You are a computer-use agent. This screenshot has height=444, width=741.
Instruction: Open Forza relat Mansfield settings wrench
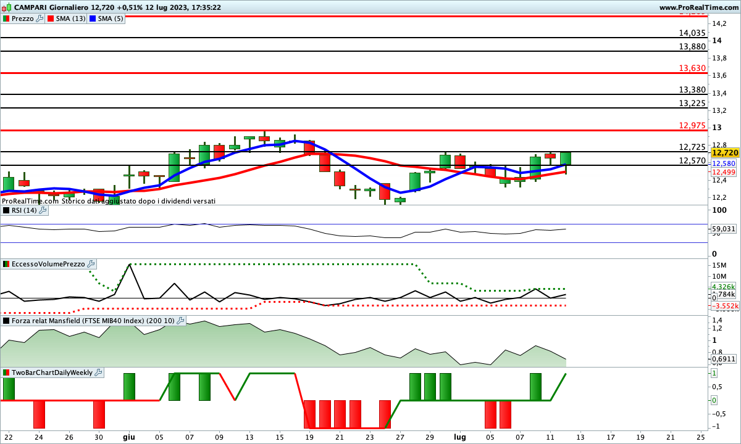click(x=180, y=321)
